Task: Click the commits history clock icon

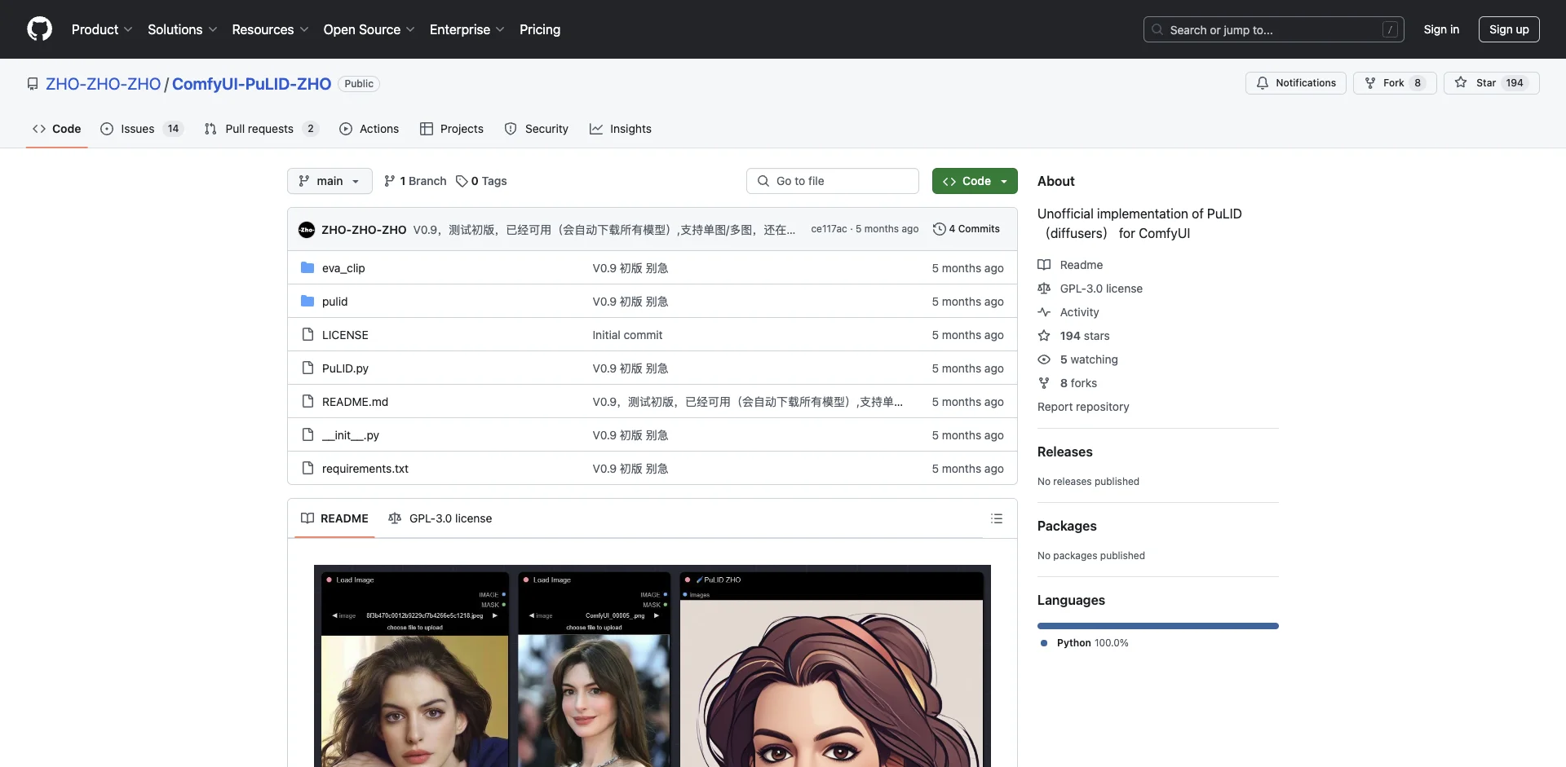Action: [x=940, y=229]
